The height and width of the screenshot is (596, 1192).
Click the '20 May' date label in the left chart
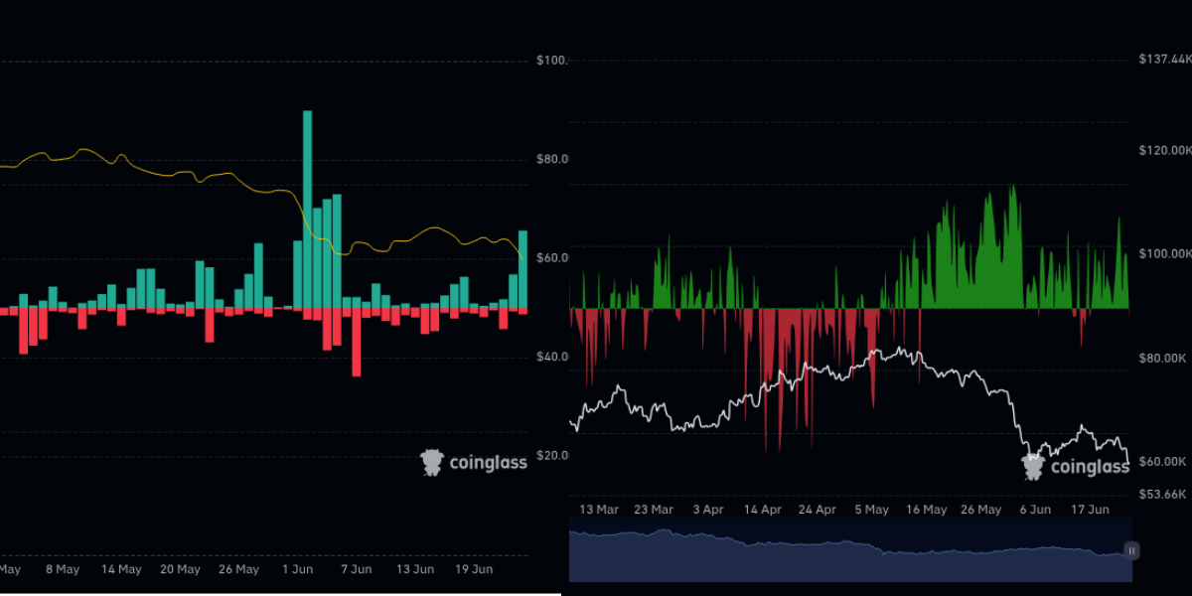pyautogui.click(x=180, y=569)
